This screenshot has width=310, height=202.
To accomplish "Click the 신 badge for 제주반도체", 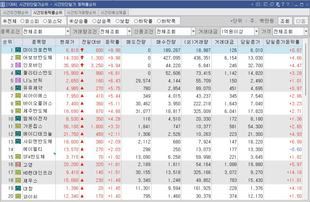I will tap(18, 111).
